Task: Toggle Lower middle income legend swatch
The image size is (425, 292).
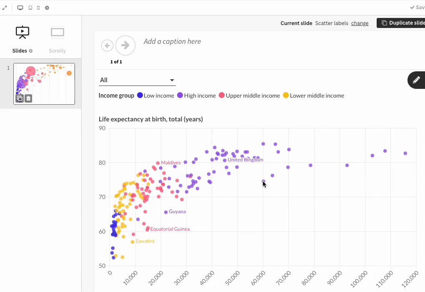Action: coord(286,95)
